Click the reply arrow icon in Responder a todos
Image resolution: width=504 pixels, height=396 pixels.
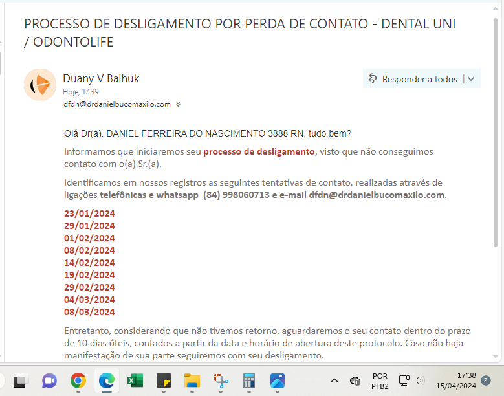[373, 79]
